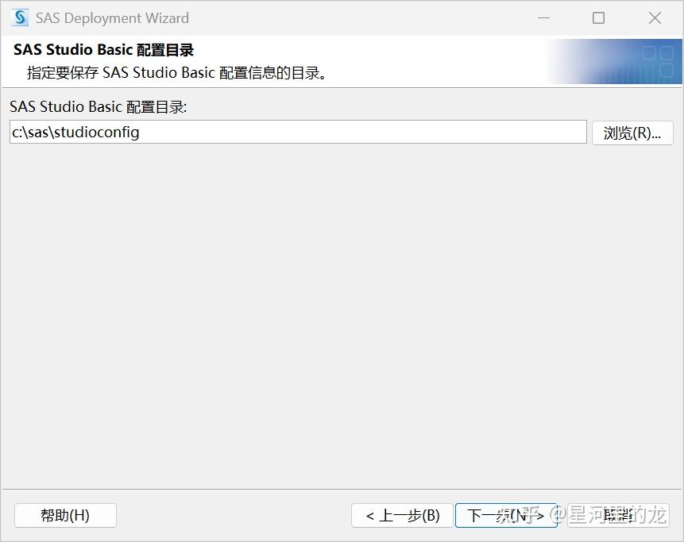The image size is (684, 542).
Task: Maximize the SAS Deployment Wizard window
Action: (x=598, y=17)
